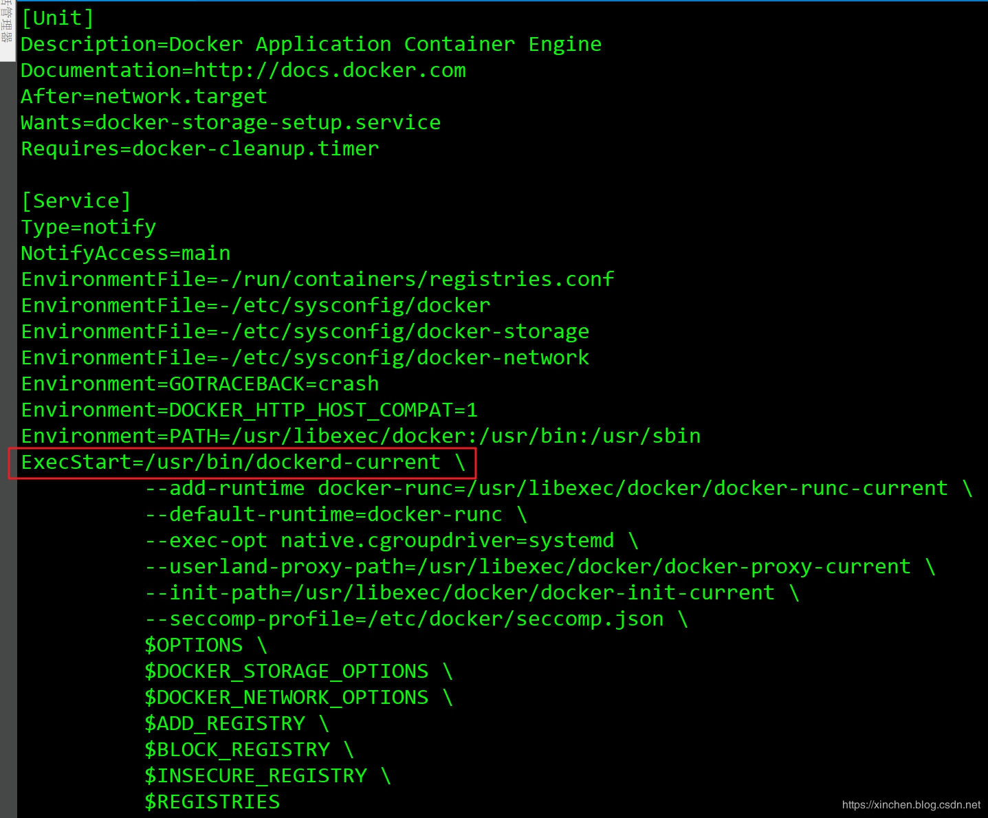The image size is (988, 818).
Task: Place cursor on --seccomp-profile line
Action: [x=417, y=619]
